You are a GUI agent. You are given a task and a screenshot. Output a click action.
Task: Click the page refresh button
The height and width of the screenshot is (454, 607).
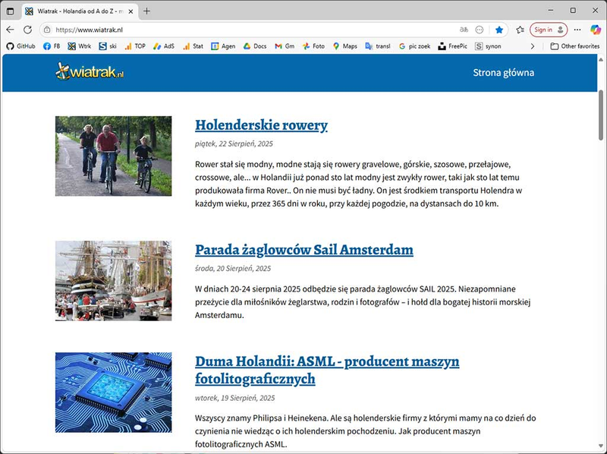coord(27,30)
